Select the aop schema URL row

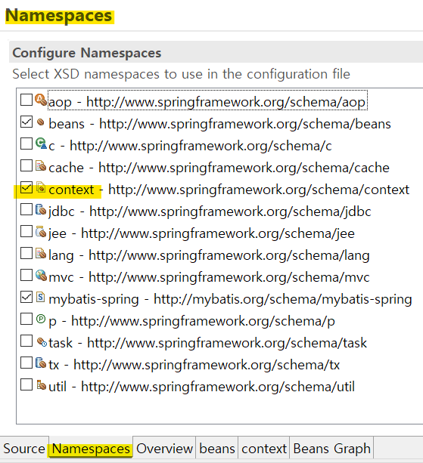[x=207, y=102]
